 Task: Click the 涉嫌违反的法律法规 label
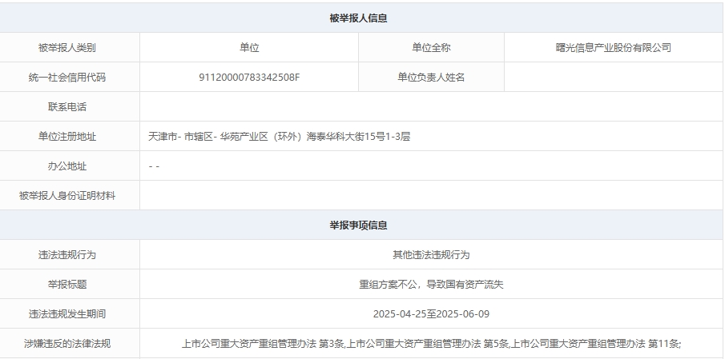(67, 343)
